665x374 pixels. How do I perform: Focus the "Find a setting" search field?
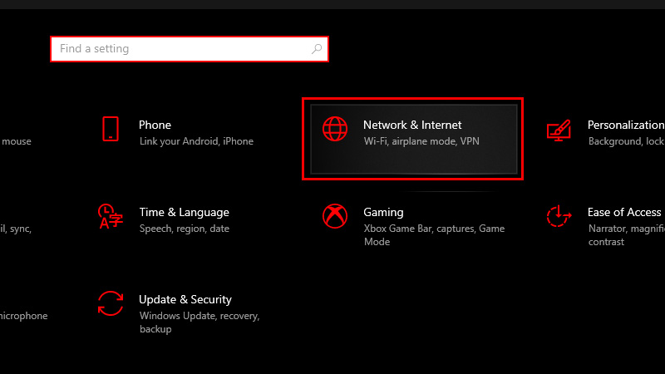tap(179, 49)
